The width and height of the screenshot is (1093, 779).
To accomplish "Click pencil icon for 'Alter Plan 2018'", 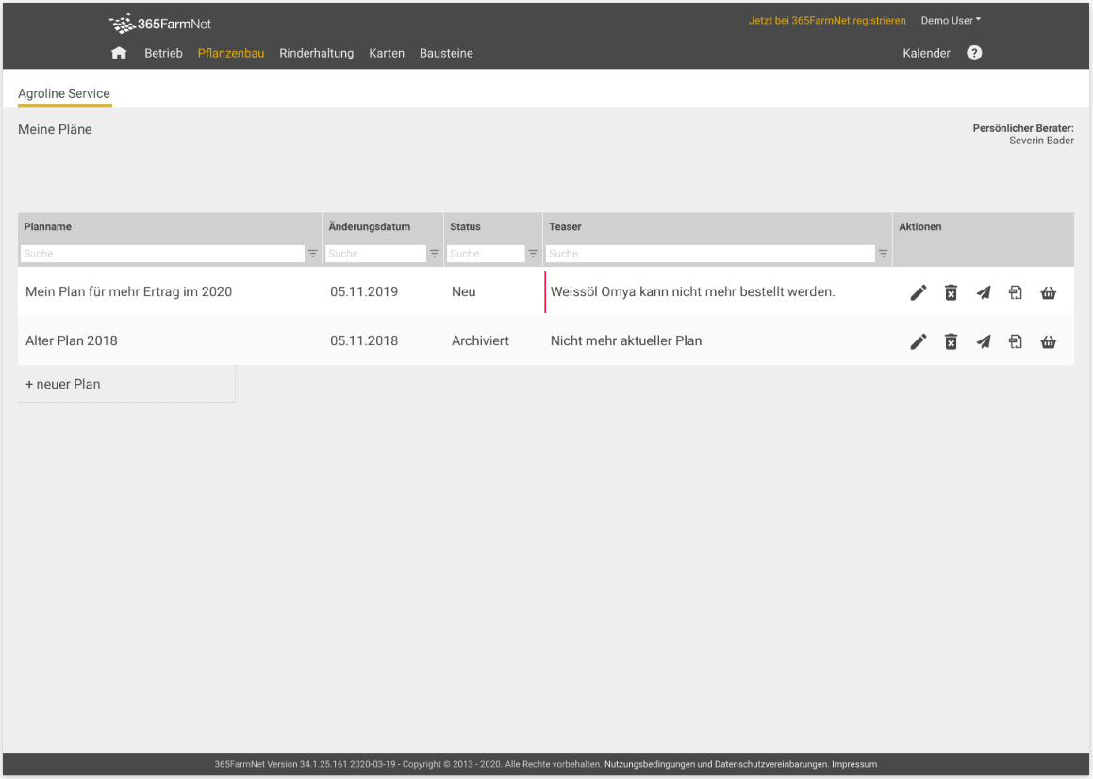I will coord(919,341).
